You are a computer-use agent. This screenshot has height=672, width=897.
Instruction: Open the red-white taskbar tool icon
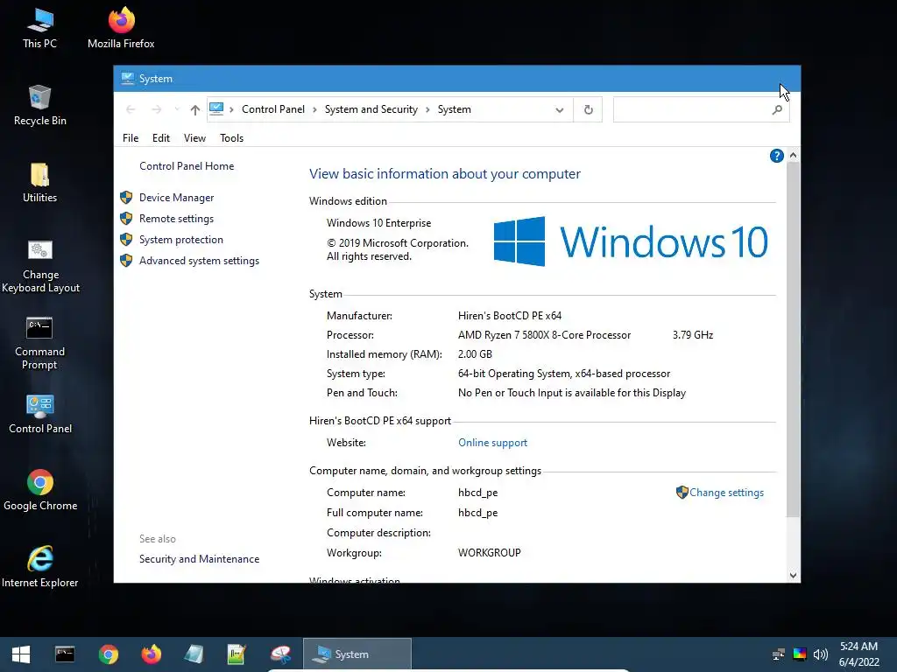(280, 654)
